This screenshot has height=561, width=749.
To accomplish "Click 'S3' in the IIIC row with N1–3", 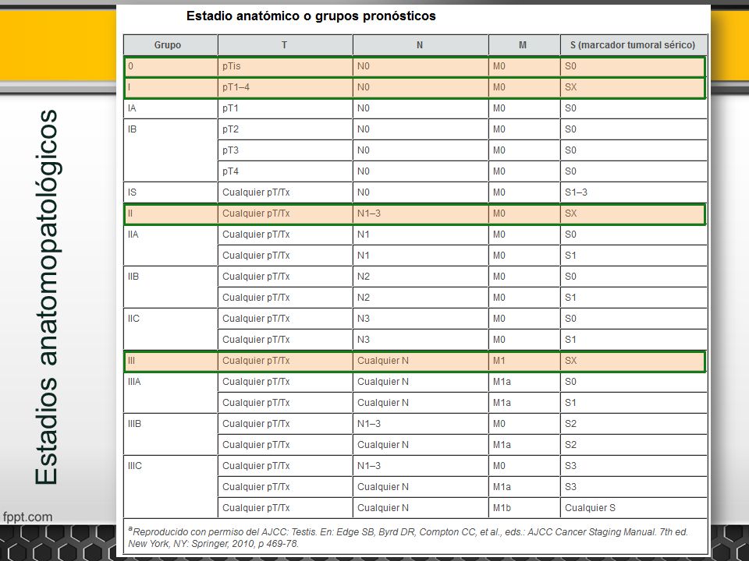I will [634, 466].
